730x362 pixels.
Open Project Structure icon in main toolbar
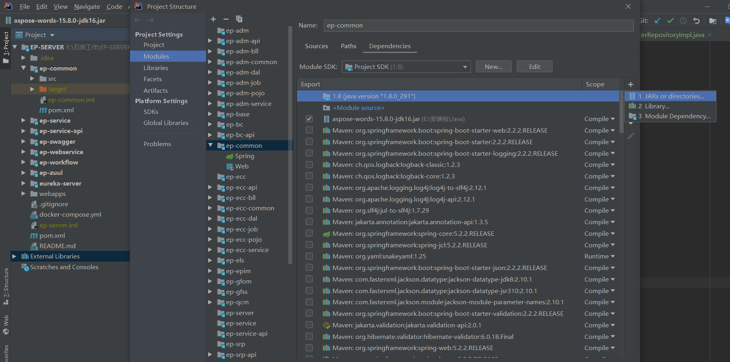[x=713, y=21]
